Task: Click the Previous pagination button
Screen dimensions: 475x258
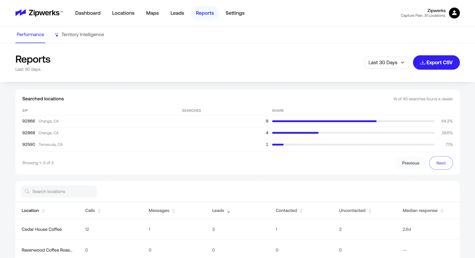Action: (x=411, y=163)
